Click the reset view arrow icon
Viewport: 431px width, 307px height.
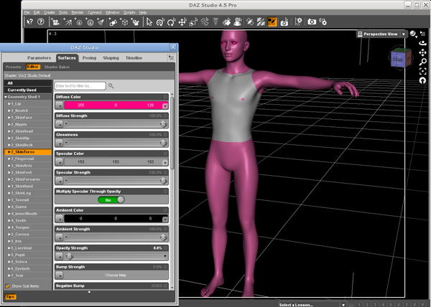pos(423,80)
